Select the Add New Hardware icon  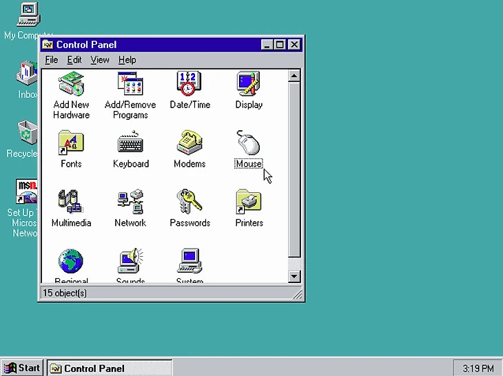point(71,84)
